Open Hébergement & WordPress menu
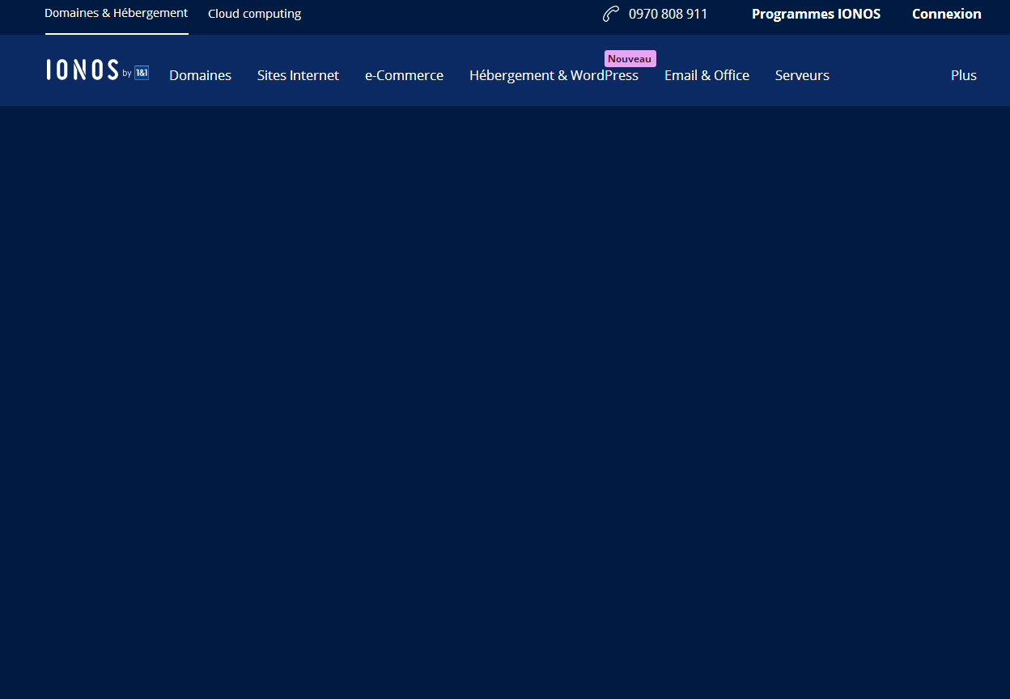The height and width of the screenshot is (699, 1010). pos(554,76)
